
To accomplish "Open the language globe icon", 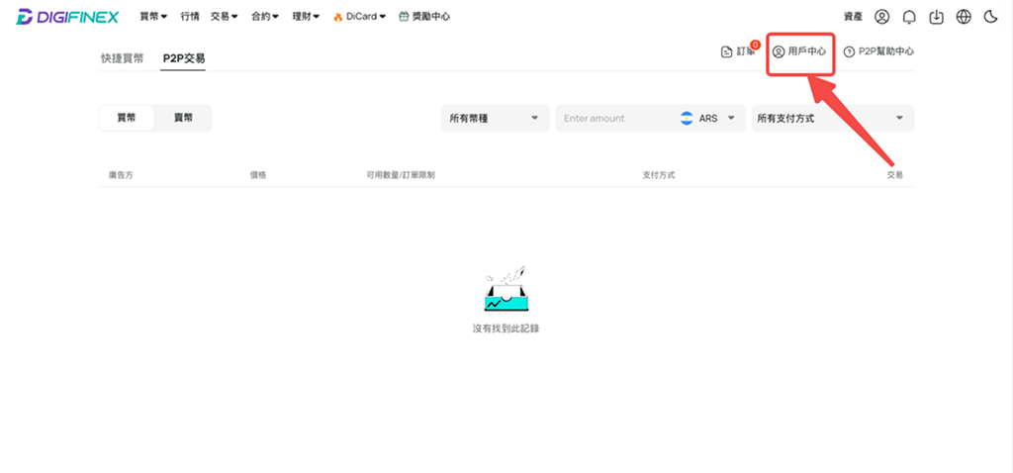I will 964,17.
